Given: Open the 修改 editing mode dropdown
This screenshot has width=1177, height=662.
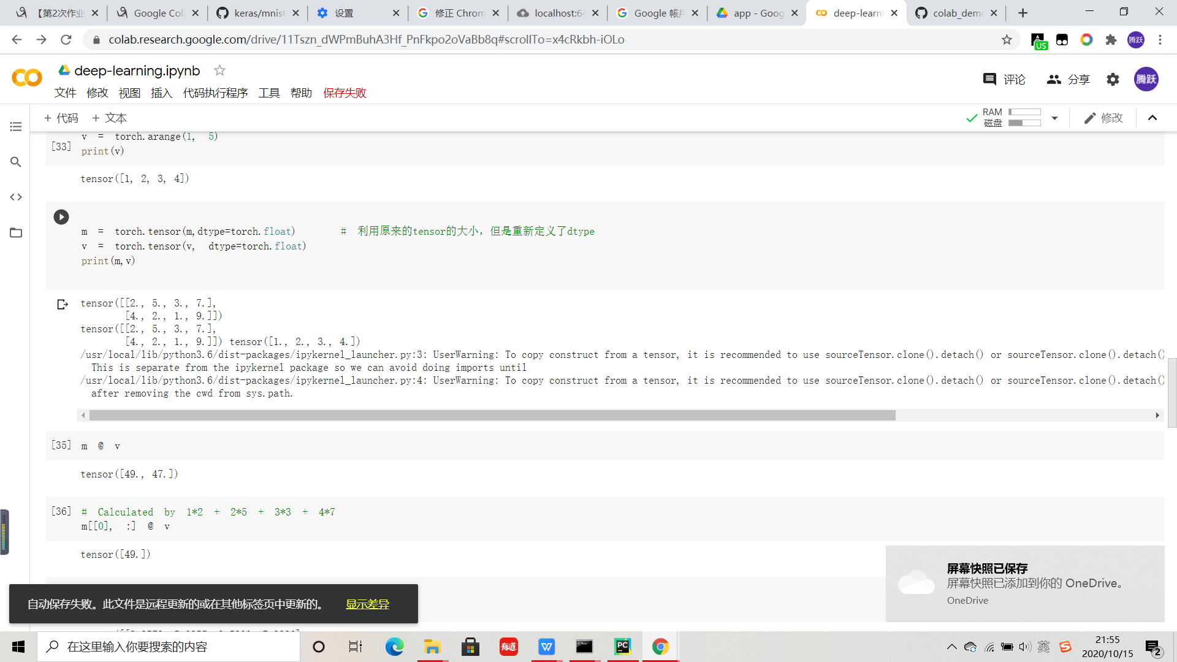Looking at the screenshot, I should coord(1103,118).
